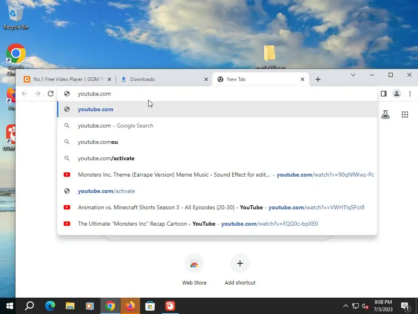Select the New Tab tab
Image resolution: width=418 pixels, height=314 pixels.
point(260,79)
